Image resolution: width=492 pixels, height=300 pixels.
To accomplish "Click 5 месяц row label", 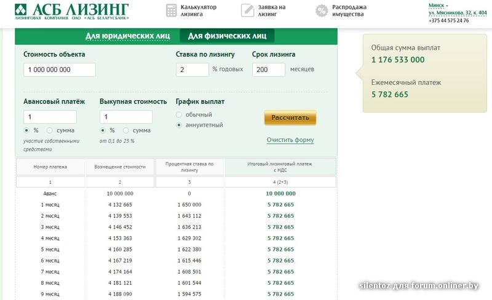I will [x=50, y=250].
